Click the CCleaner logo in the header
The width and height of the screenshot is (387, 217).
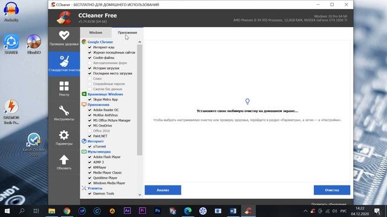(x=64, y=17)
